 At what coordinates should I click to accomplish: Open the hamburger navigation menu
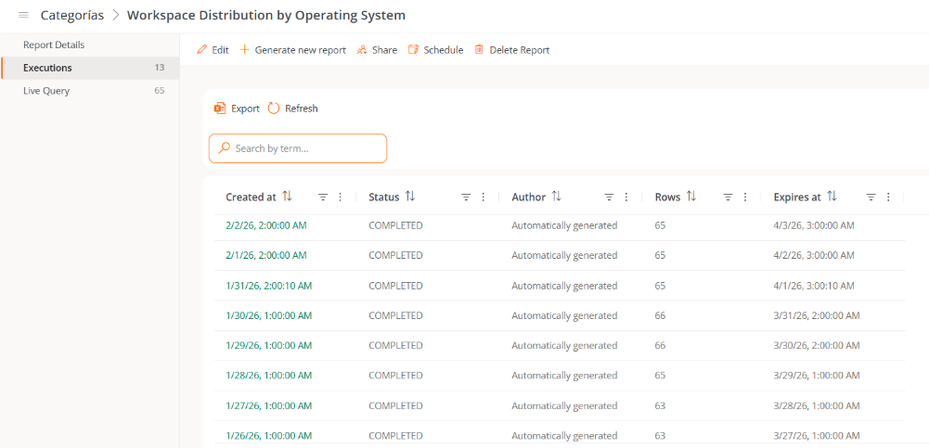click(x=23, y=15)
